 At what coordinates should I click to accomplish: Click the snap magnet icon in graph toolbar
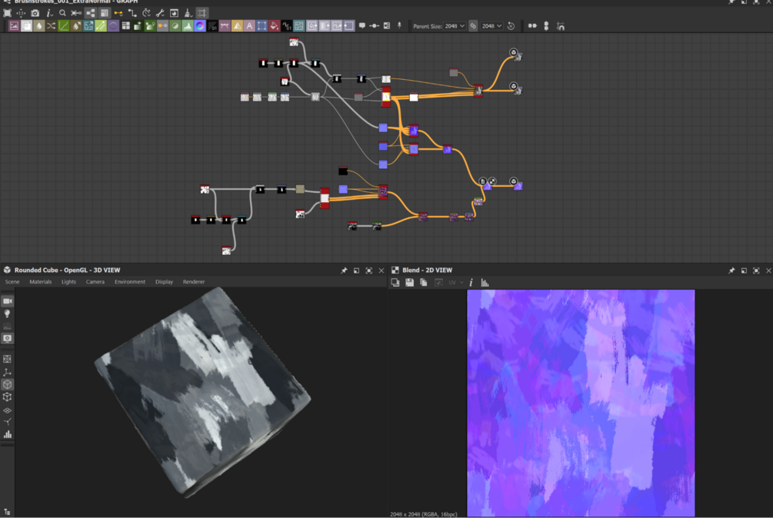561,26
